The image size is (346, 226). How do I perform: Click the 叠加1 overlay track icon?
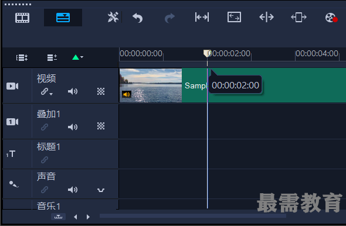(12, 122)
